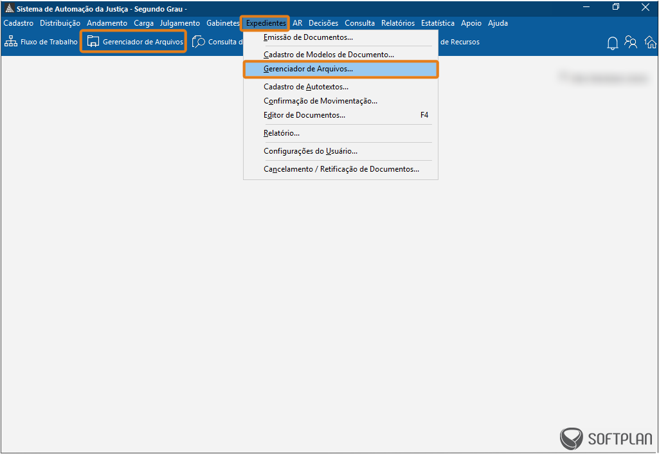Open the Apoio menu
Viewport: 659px width, 454px height.
(x=471, y=23)
